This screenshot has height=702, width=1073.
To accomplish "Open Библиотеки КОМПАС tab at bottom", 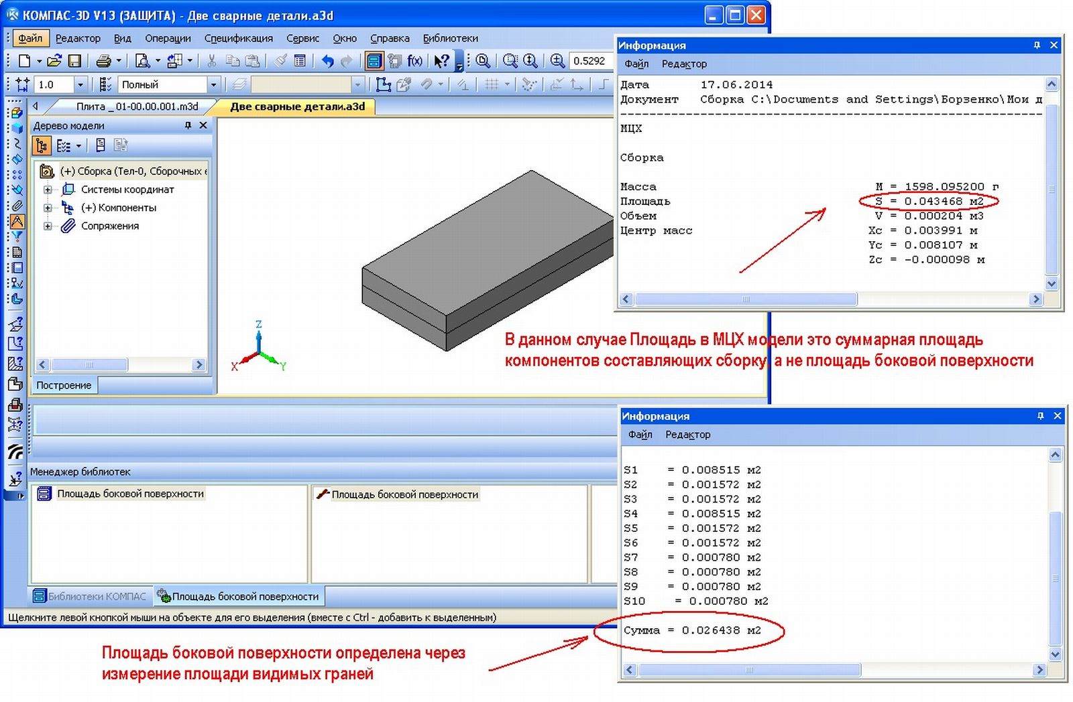I will (91, 596).
